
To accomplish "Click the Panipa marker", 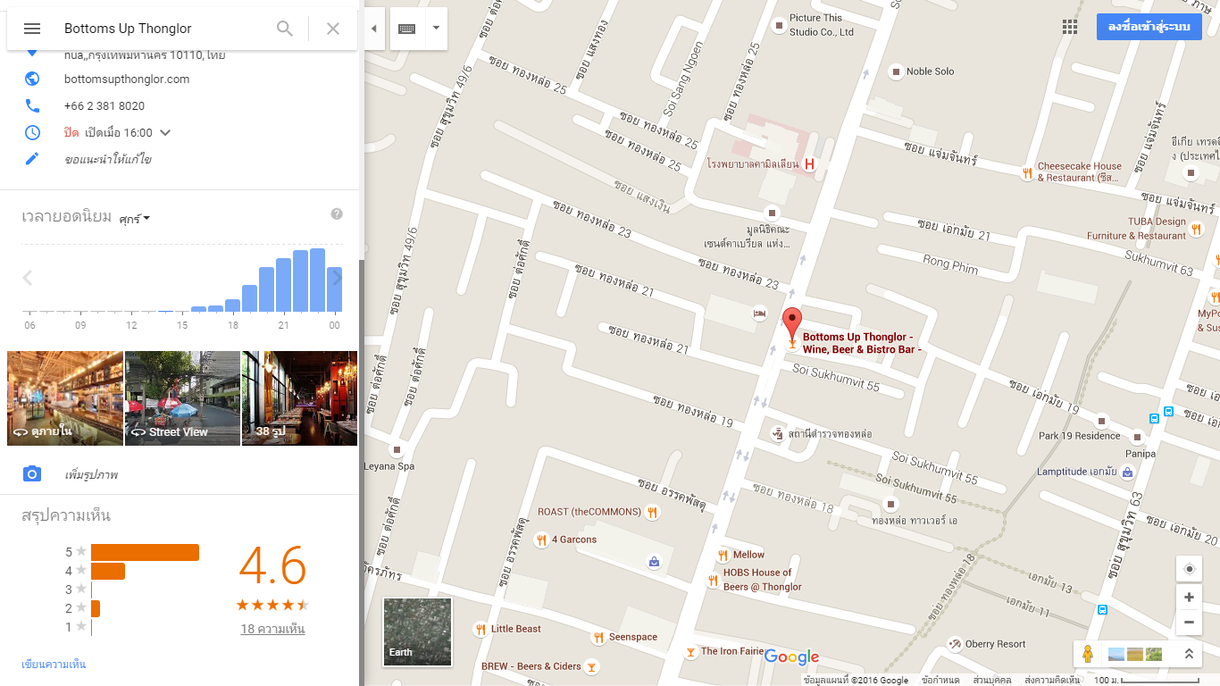I will click(1137, 438).
